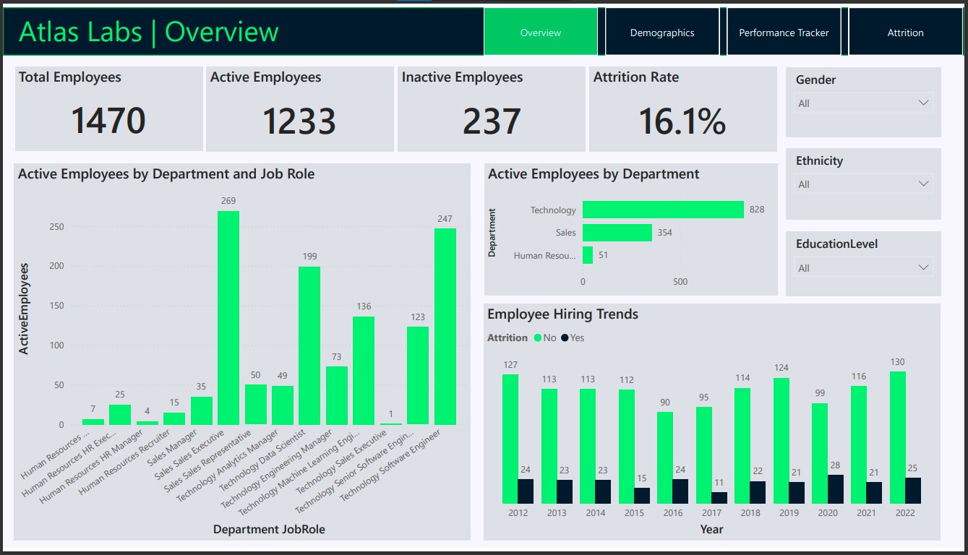This screenshot has width=968, height=555.
Task: Click the Machine Learning Engineer bar labeled 136
Action: coord(364,371)
